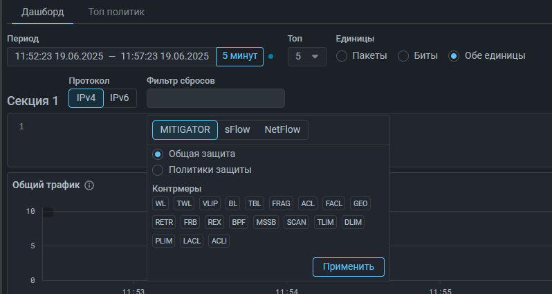Click the blue live indicator dot
This screenshot has height=294, width=552.
(x=270, y=57)
